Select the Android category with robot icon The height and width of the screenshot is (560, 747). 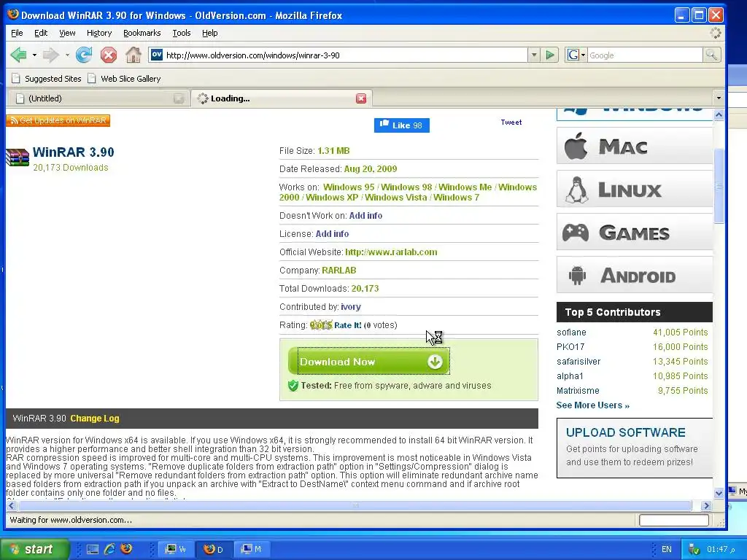pyautogui.click(x=635, y=275)
